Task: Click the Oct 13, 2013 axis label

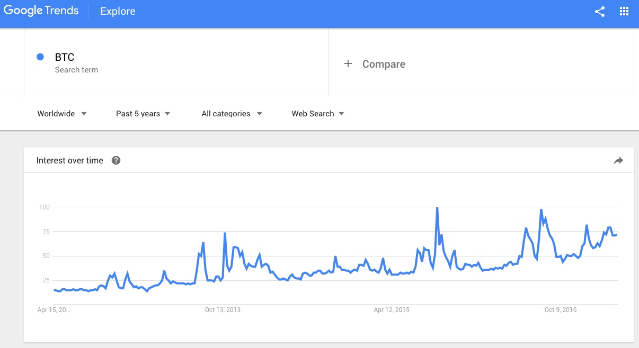Action: [x=223, y=310]
